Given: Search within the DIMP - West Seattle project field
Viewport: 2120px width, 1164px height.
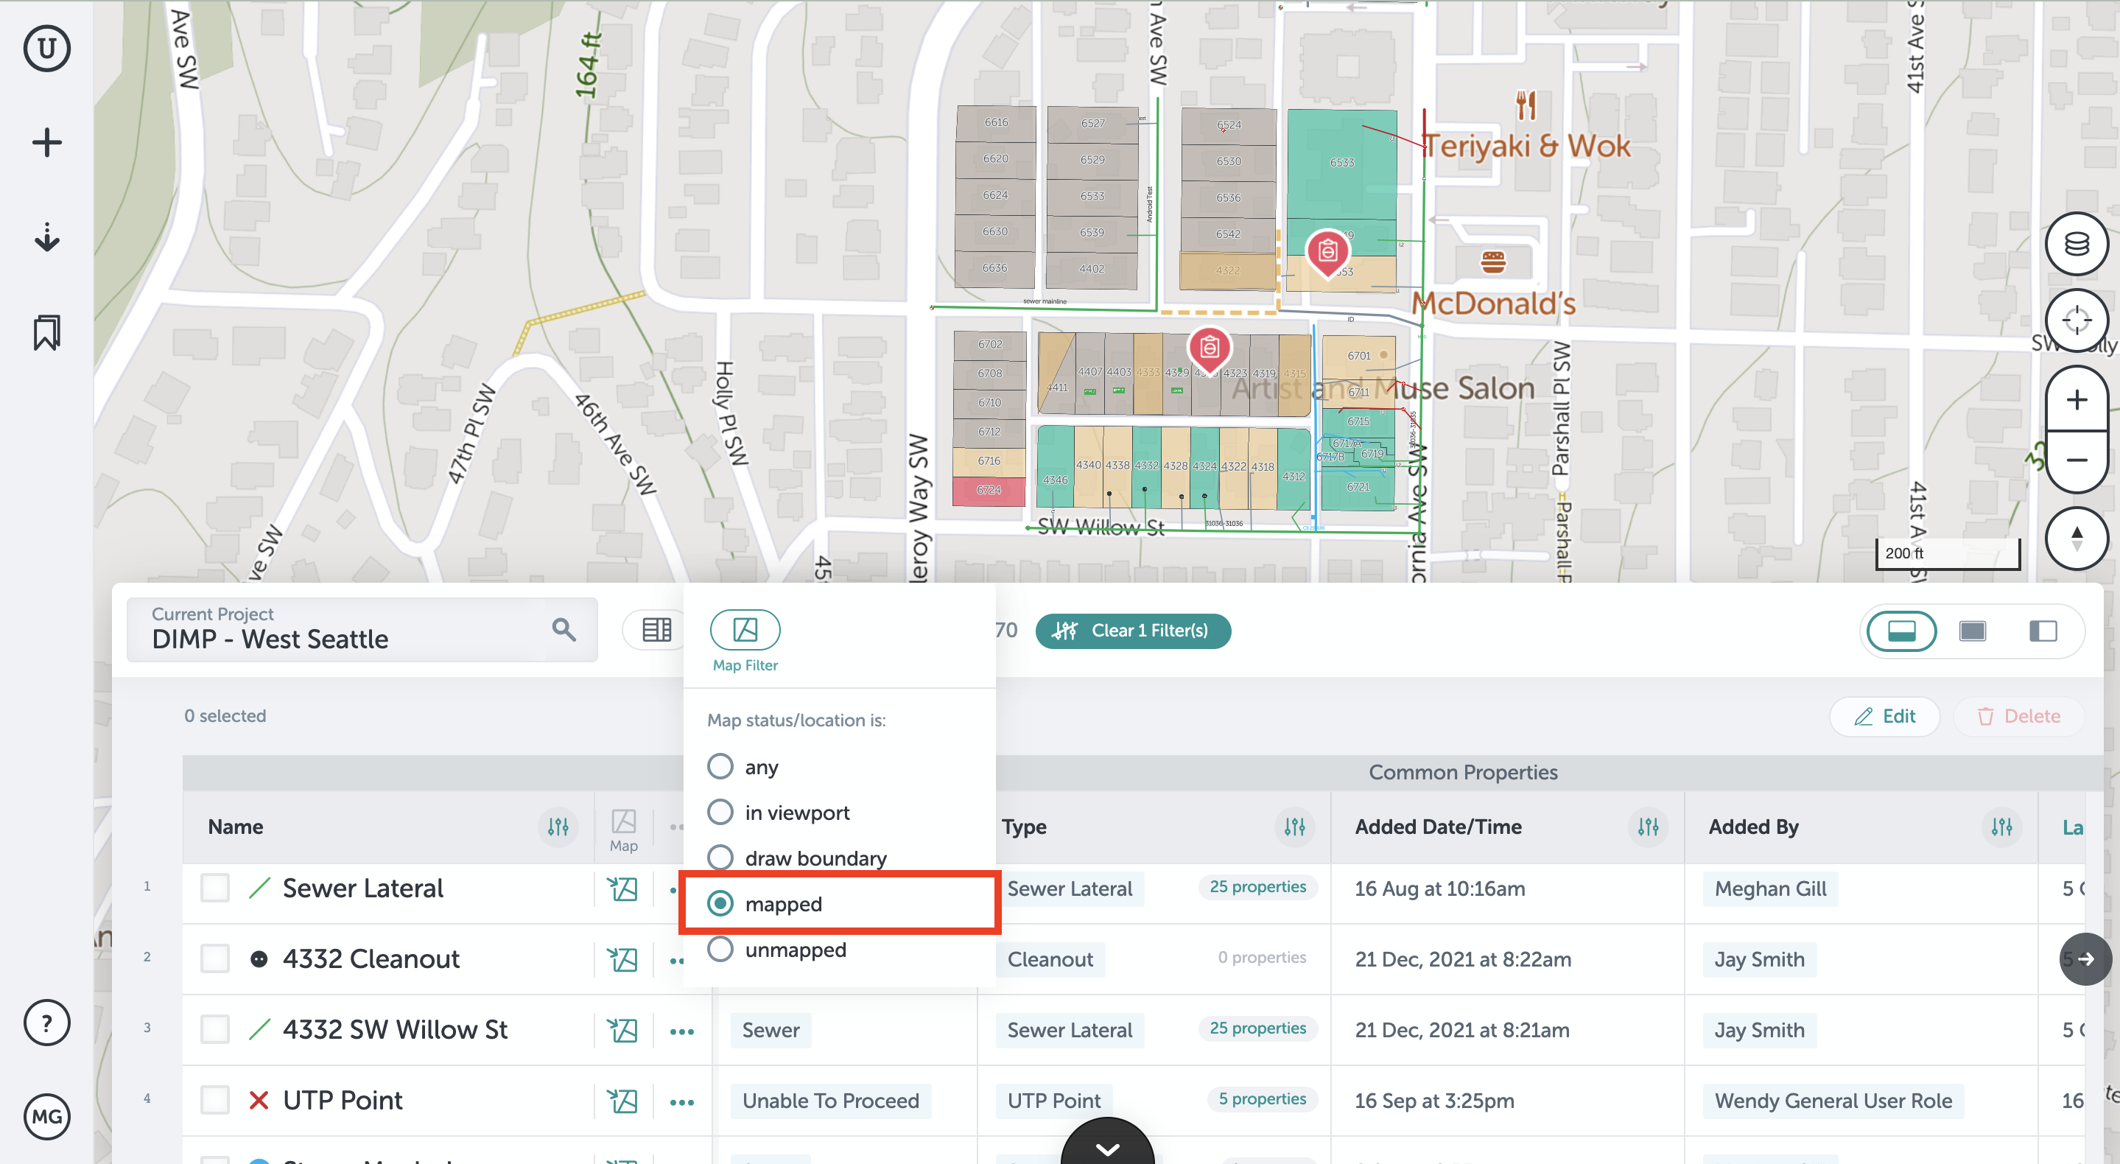Looking at the screenshot, I should (x=564, y=629).
